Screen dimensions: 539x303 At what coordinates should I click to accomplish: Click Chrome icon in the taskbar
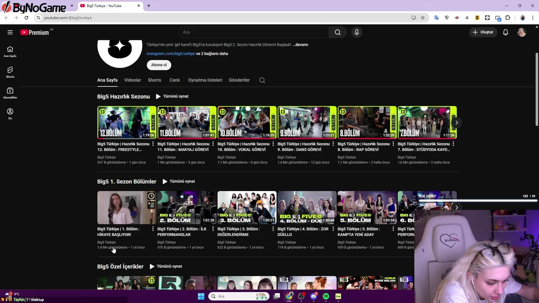pos(289,296)
